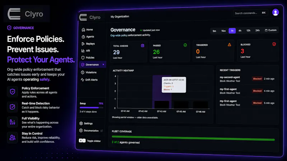Click the 07:46 AM heatmap bar
287x161 pixels.
(x=201, y=105)
